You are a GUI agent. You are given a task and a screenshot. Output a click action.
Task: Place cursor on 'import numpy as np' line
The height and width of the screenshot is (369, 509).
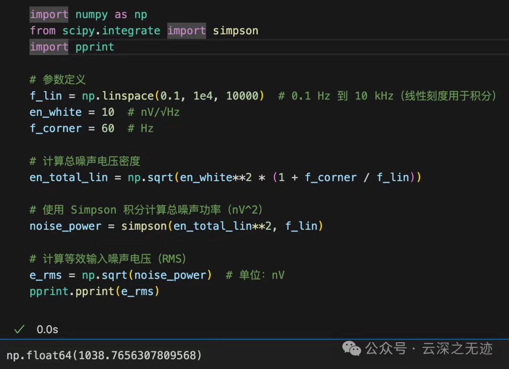coord(88,15)
